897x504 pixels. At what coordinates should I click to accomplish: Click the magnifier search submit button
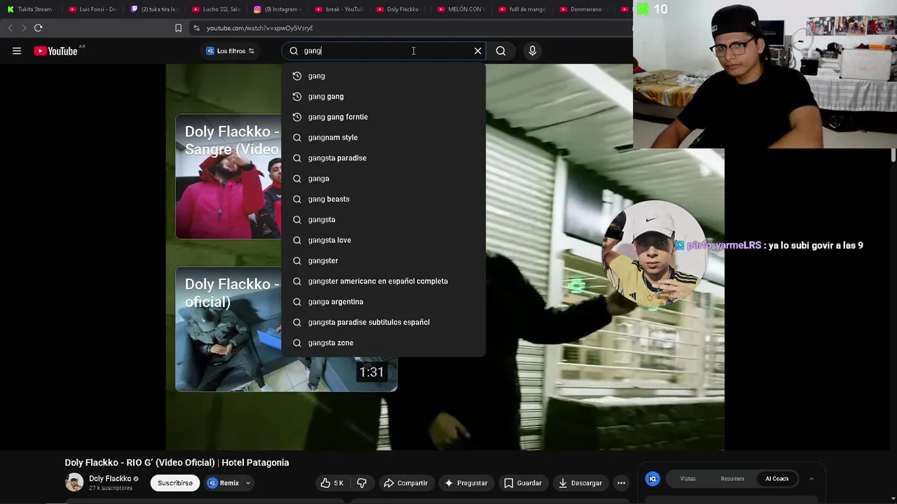point(500,51)
